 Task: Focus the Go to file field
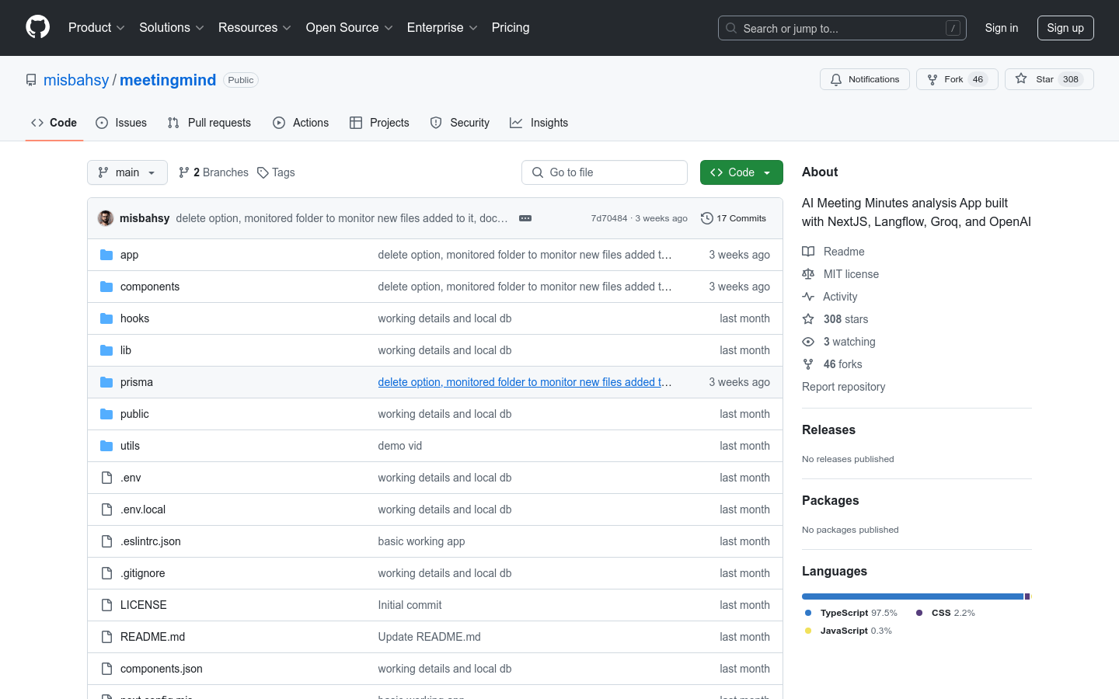pos(605,172)
